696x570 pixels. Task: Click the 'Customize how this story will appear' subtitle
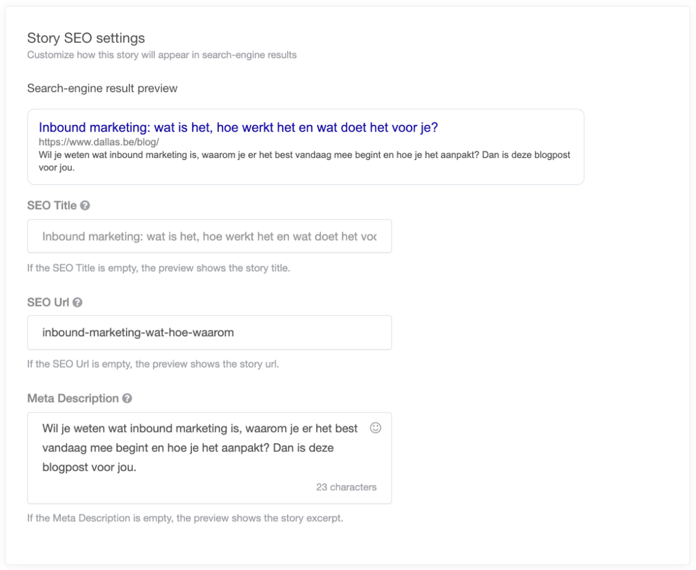click(162, 56)
